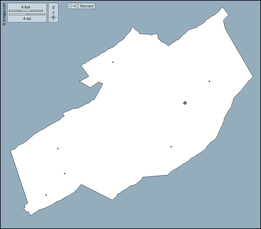Click the Mercator projection label
This screenshot has height=229, width=261.
pos(87,6)
